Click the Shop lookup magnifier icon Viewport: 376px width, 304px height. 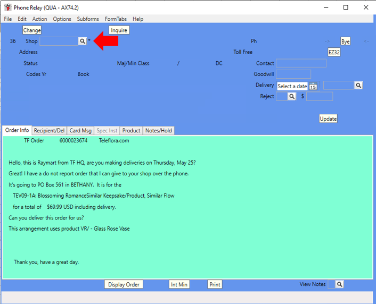pos(82,41)
